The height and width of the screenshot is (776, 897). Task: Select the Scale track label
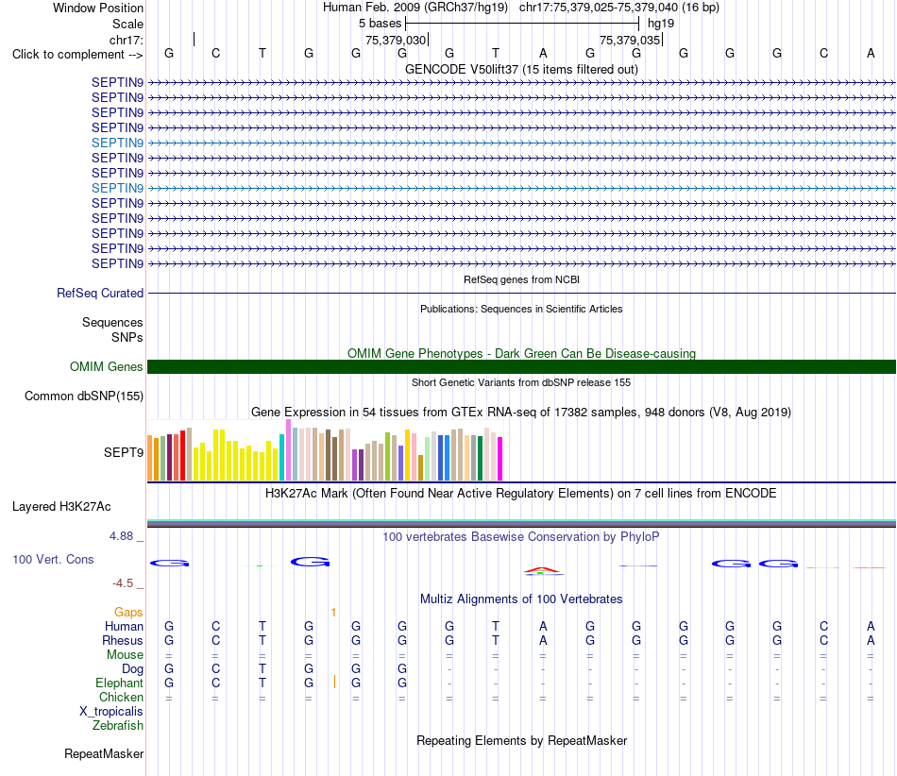127,24
